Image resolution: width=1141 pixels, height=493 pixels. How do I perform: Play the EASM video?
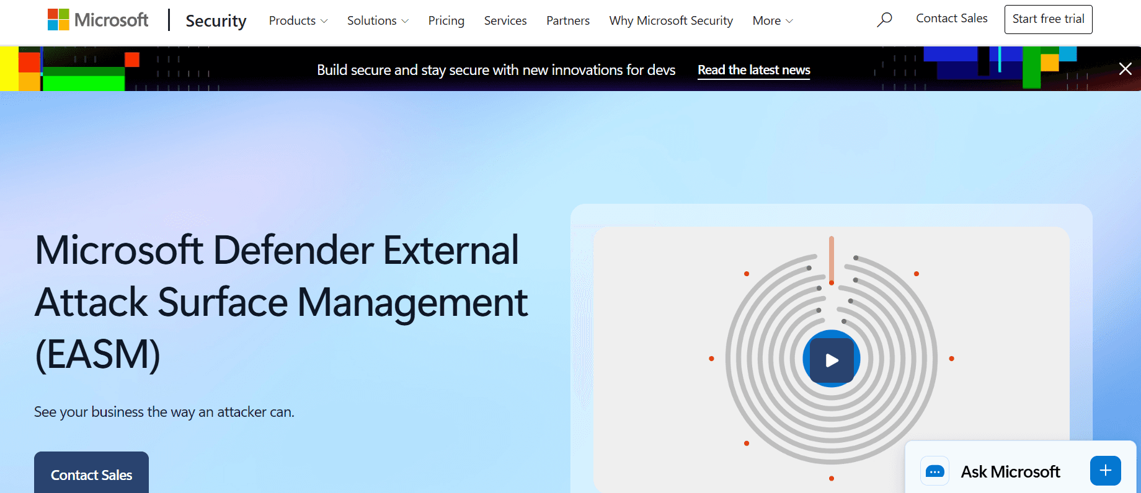click(832, 359)
